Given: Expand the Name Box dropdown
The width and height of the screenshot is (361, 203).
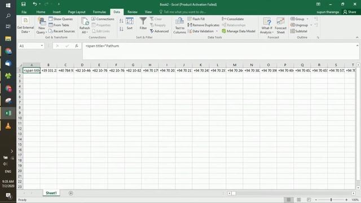Looking at the screenshot, I should click(x=42, y=46).
